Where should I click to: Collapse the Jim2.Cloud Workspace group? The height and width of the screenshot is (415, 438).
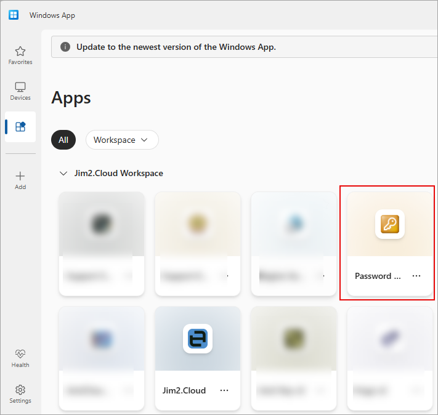[x=63, y=174]
